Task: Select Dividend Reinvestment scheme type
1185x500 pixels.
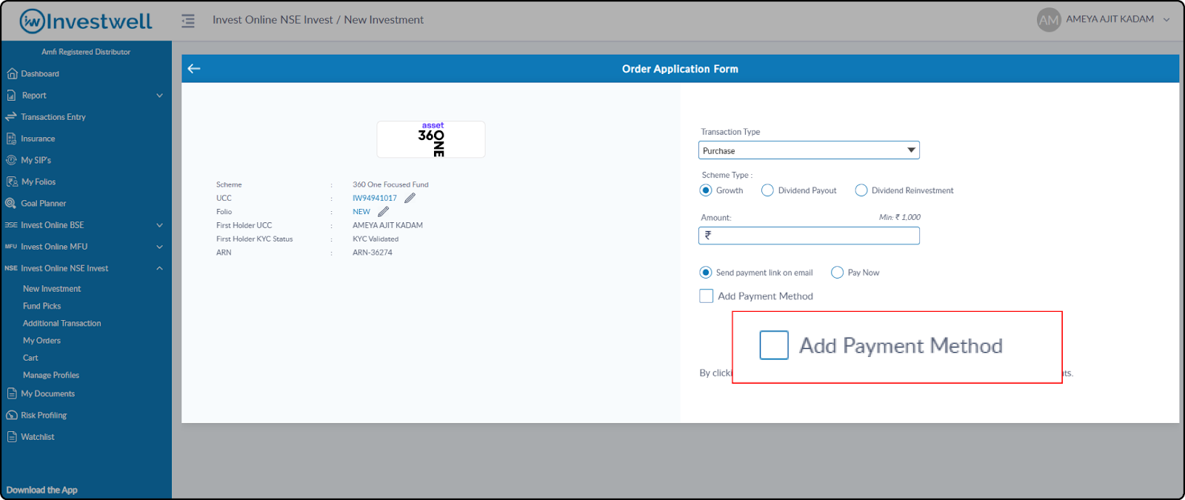Action: (861, 190)
